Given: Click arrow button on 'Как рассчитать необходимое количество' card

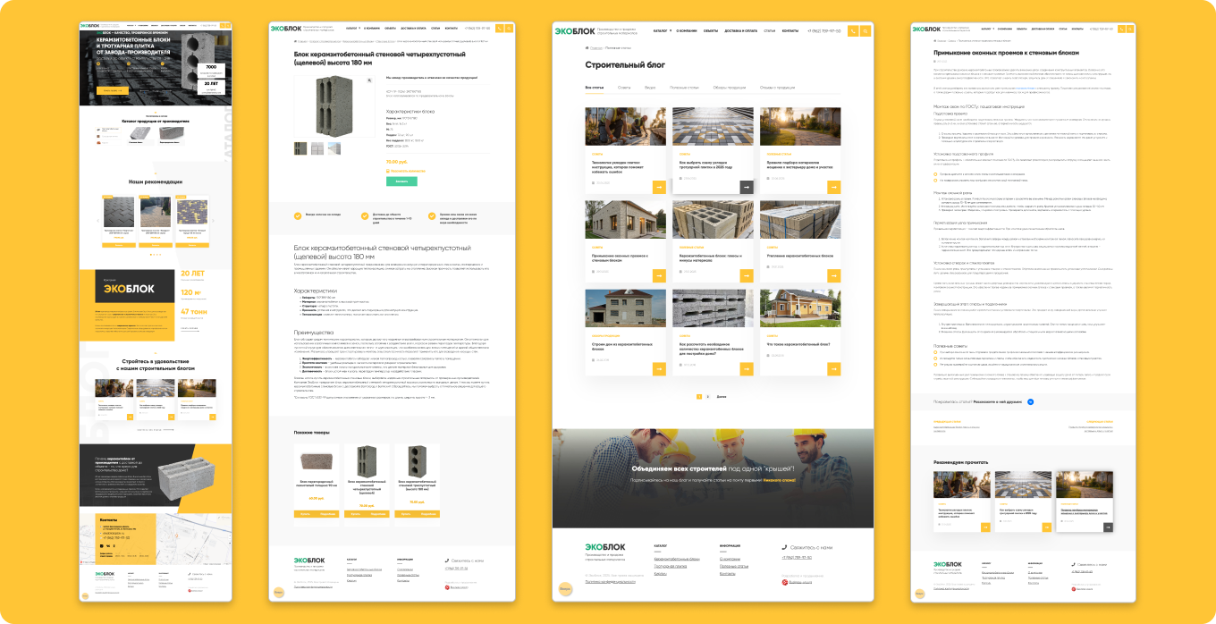Looking at the screenshot, I should 747,368.
